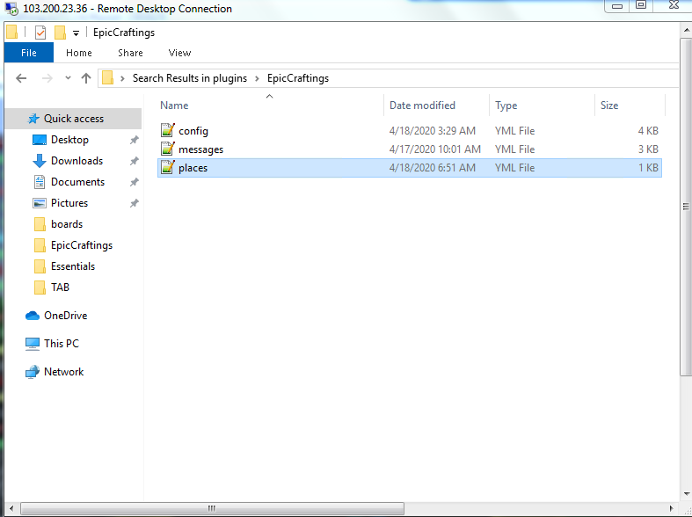Select the messages YML file icon
The image size is (692, 517).
pos(167,149)
